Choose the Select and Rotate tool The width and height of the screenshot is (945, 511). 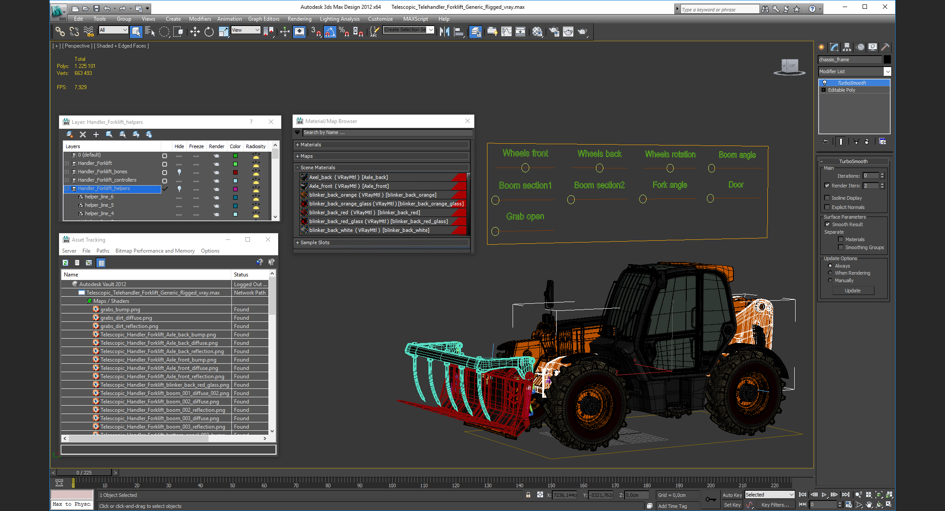(x=209, y=31)
